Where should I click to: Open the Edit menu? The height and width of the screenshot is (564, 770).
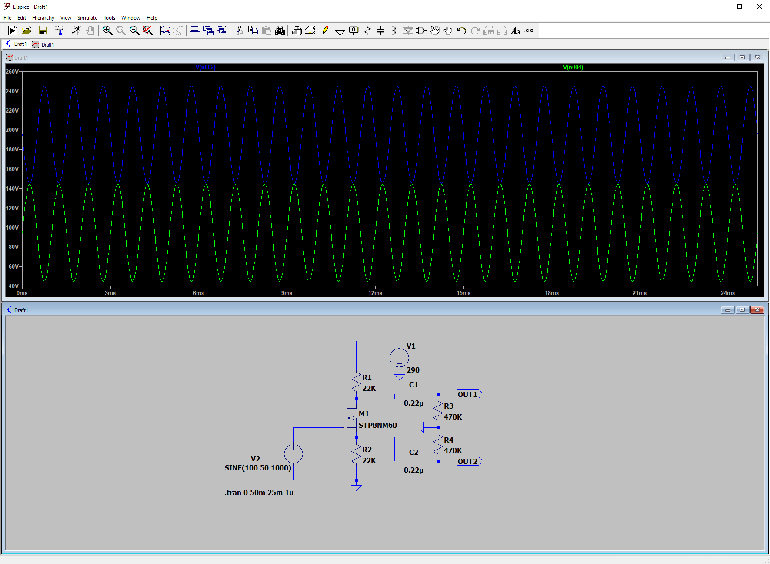tap(22, 18)
